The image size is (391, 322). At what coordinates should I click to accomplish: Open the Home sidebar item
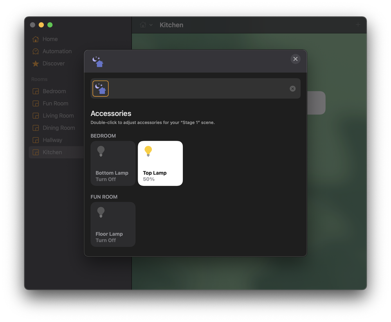(50, 39)
